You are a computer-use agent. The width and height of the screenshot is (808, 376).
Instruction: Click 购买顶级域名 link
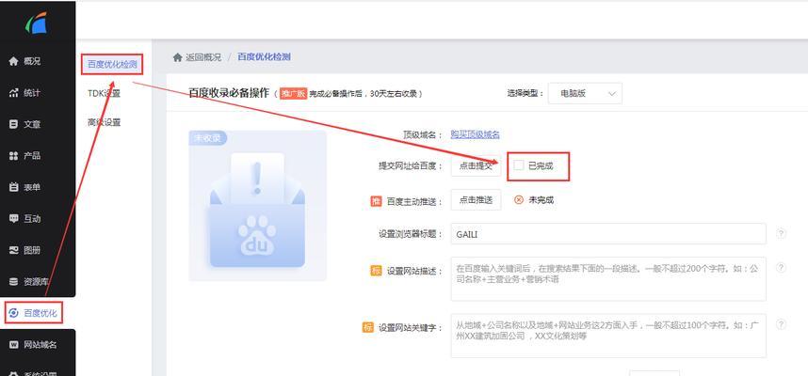coord(476,134)
